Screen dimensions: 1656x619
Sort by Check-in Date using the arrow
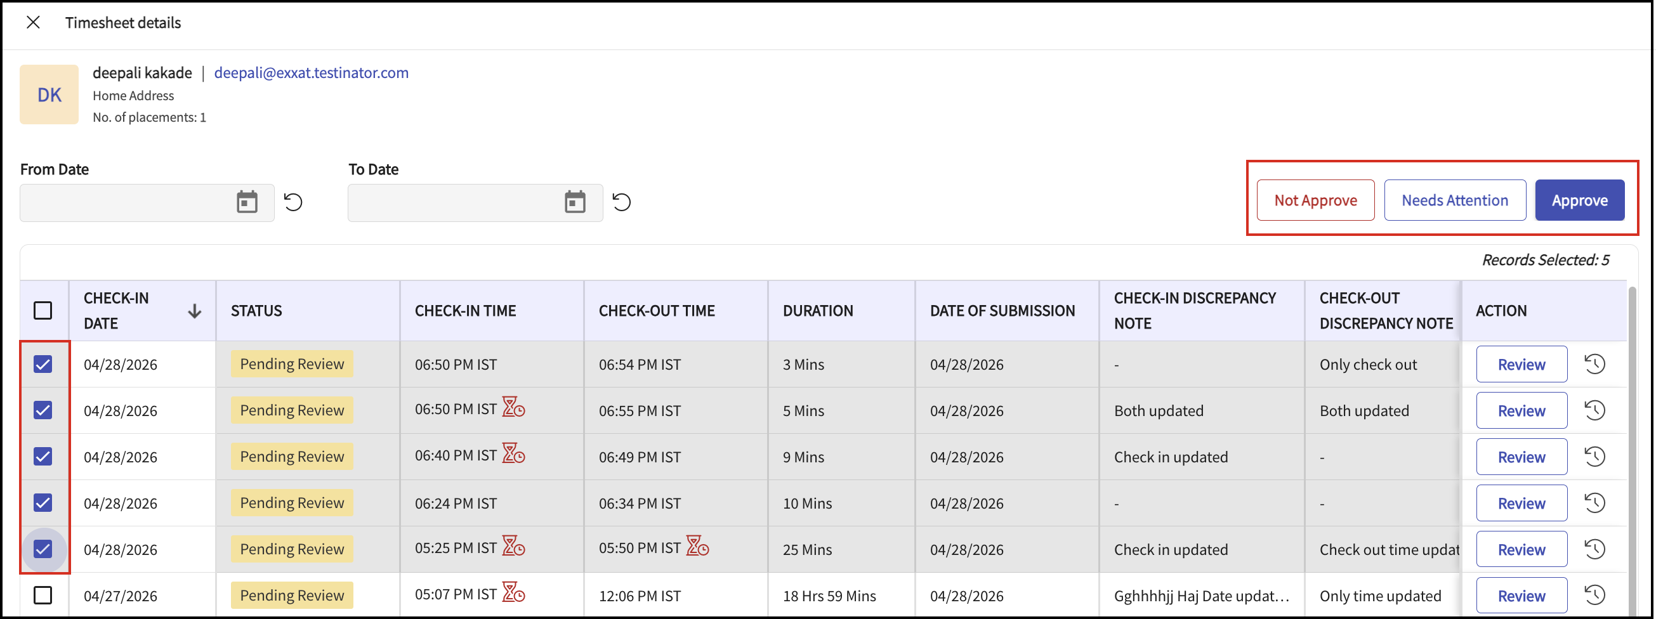(x=194, y=311)
